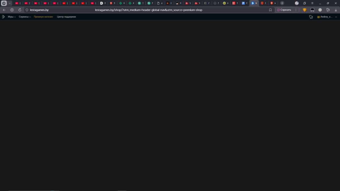This screenshot has height=191, width=340.
Task: Expand the tab list chevron beside the counter
Action: tap(10, 3)
